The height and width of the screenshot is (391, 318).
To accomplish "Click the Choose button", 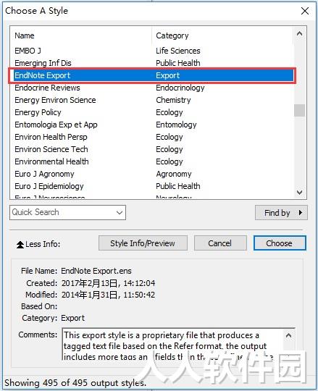I will [280, 243].
